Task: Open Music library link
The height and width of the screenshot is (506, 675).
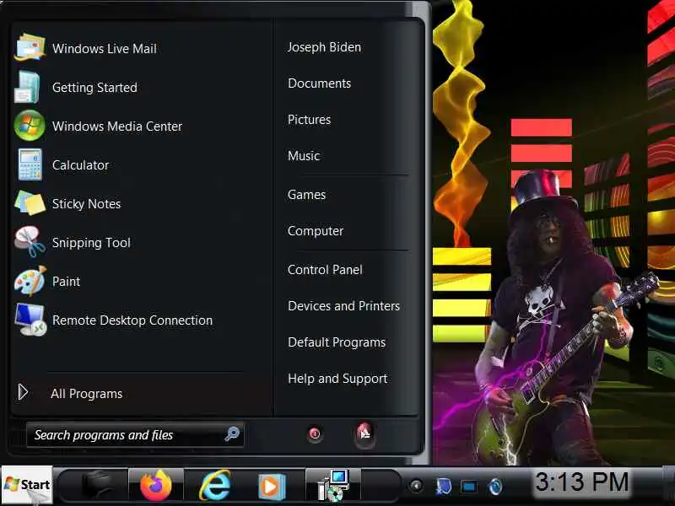Action: point(304,155)
